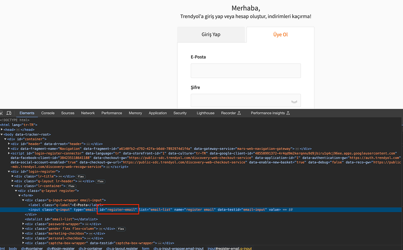Expand the Navigation fragment div

tap(9, 148)
